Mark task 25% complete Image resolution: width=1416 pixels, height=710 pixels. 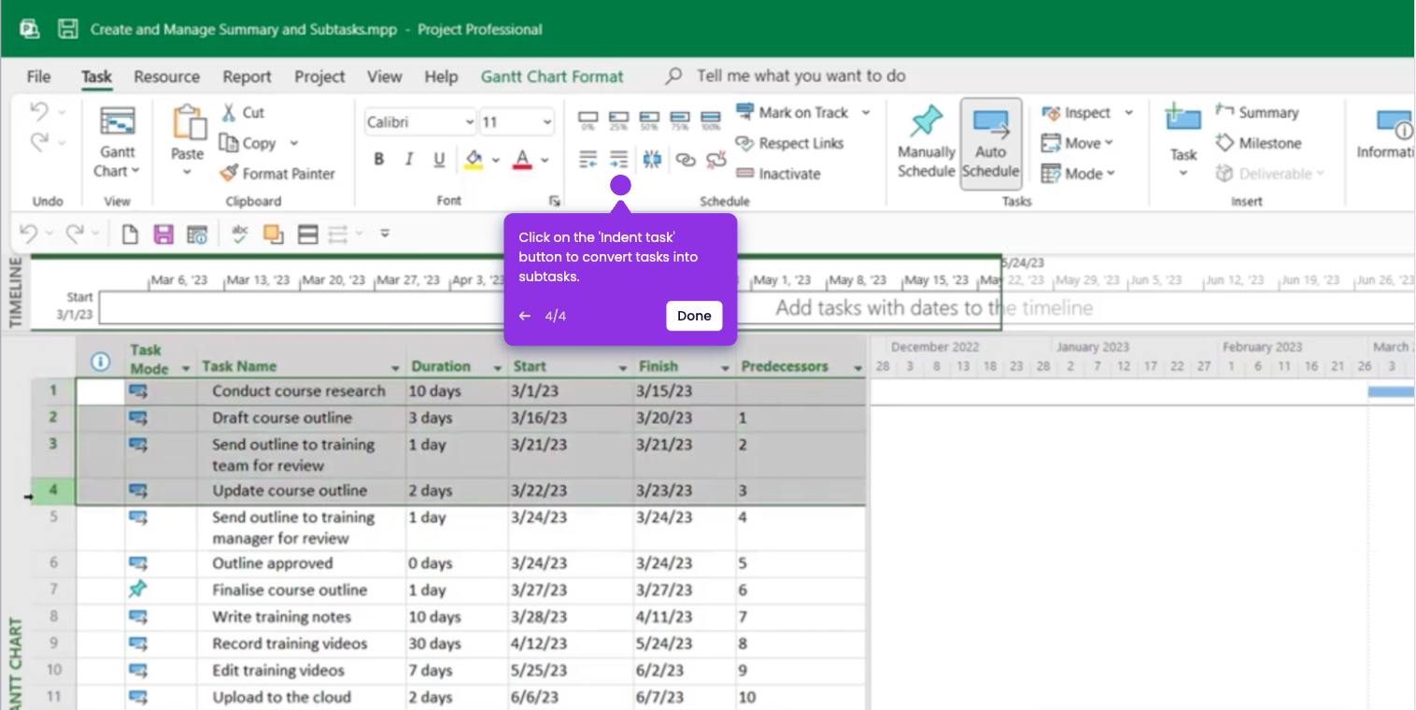point(618,120)
